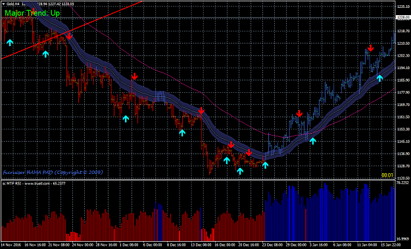Select the cyan buy arrow below 14 Nov candles

click(10, 42)
